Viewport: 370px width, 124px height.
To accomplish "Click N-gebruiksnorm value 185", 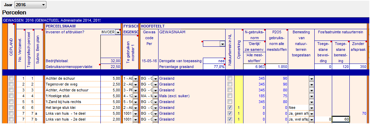I will pyautogui.click(x=254, y=96).
